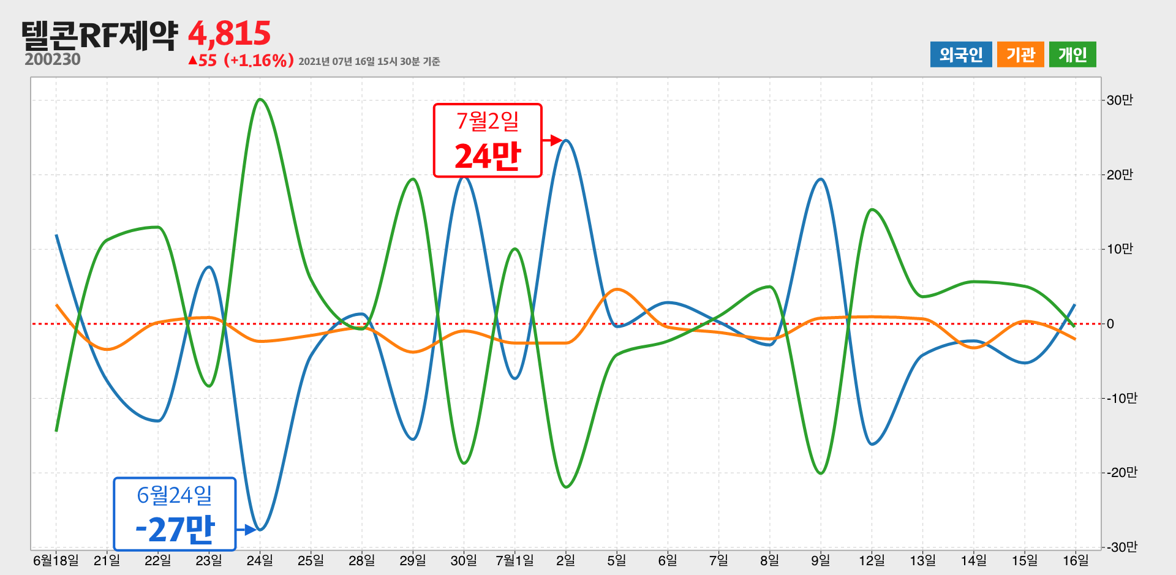The image size is (1176, 575).
Task: Click the 14일 x-axis date label
Action: (973, 560)
